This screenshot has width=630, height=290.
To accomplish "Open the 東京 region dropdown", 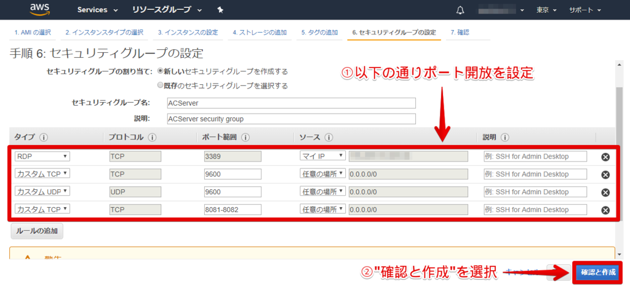I will click(546, 10).
